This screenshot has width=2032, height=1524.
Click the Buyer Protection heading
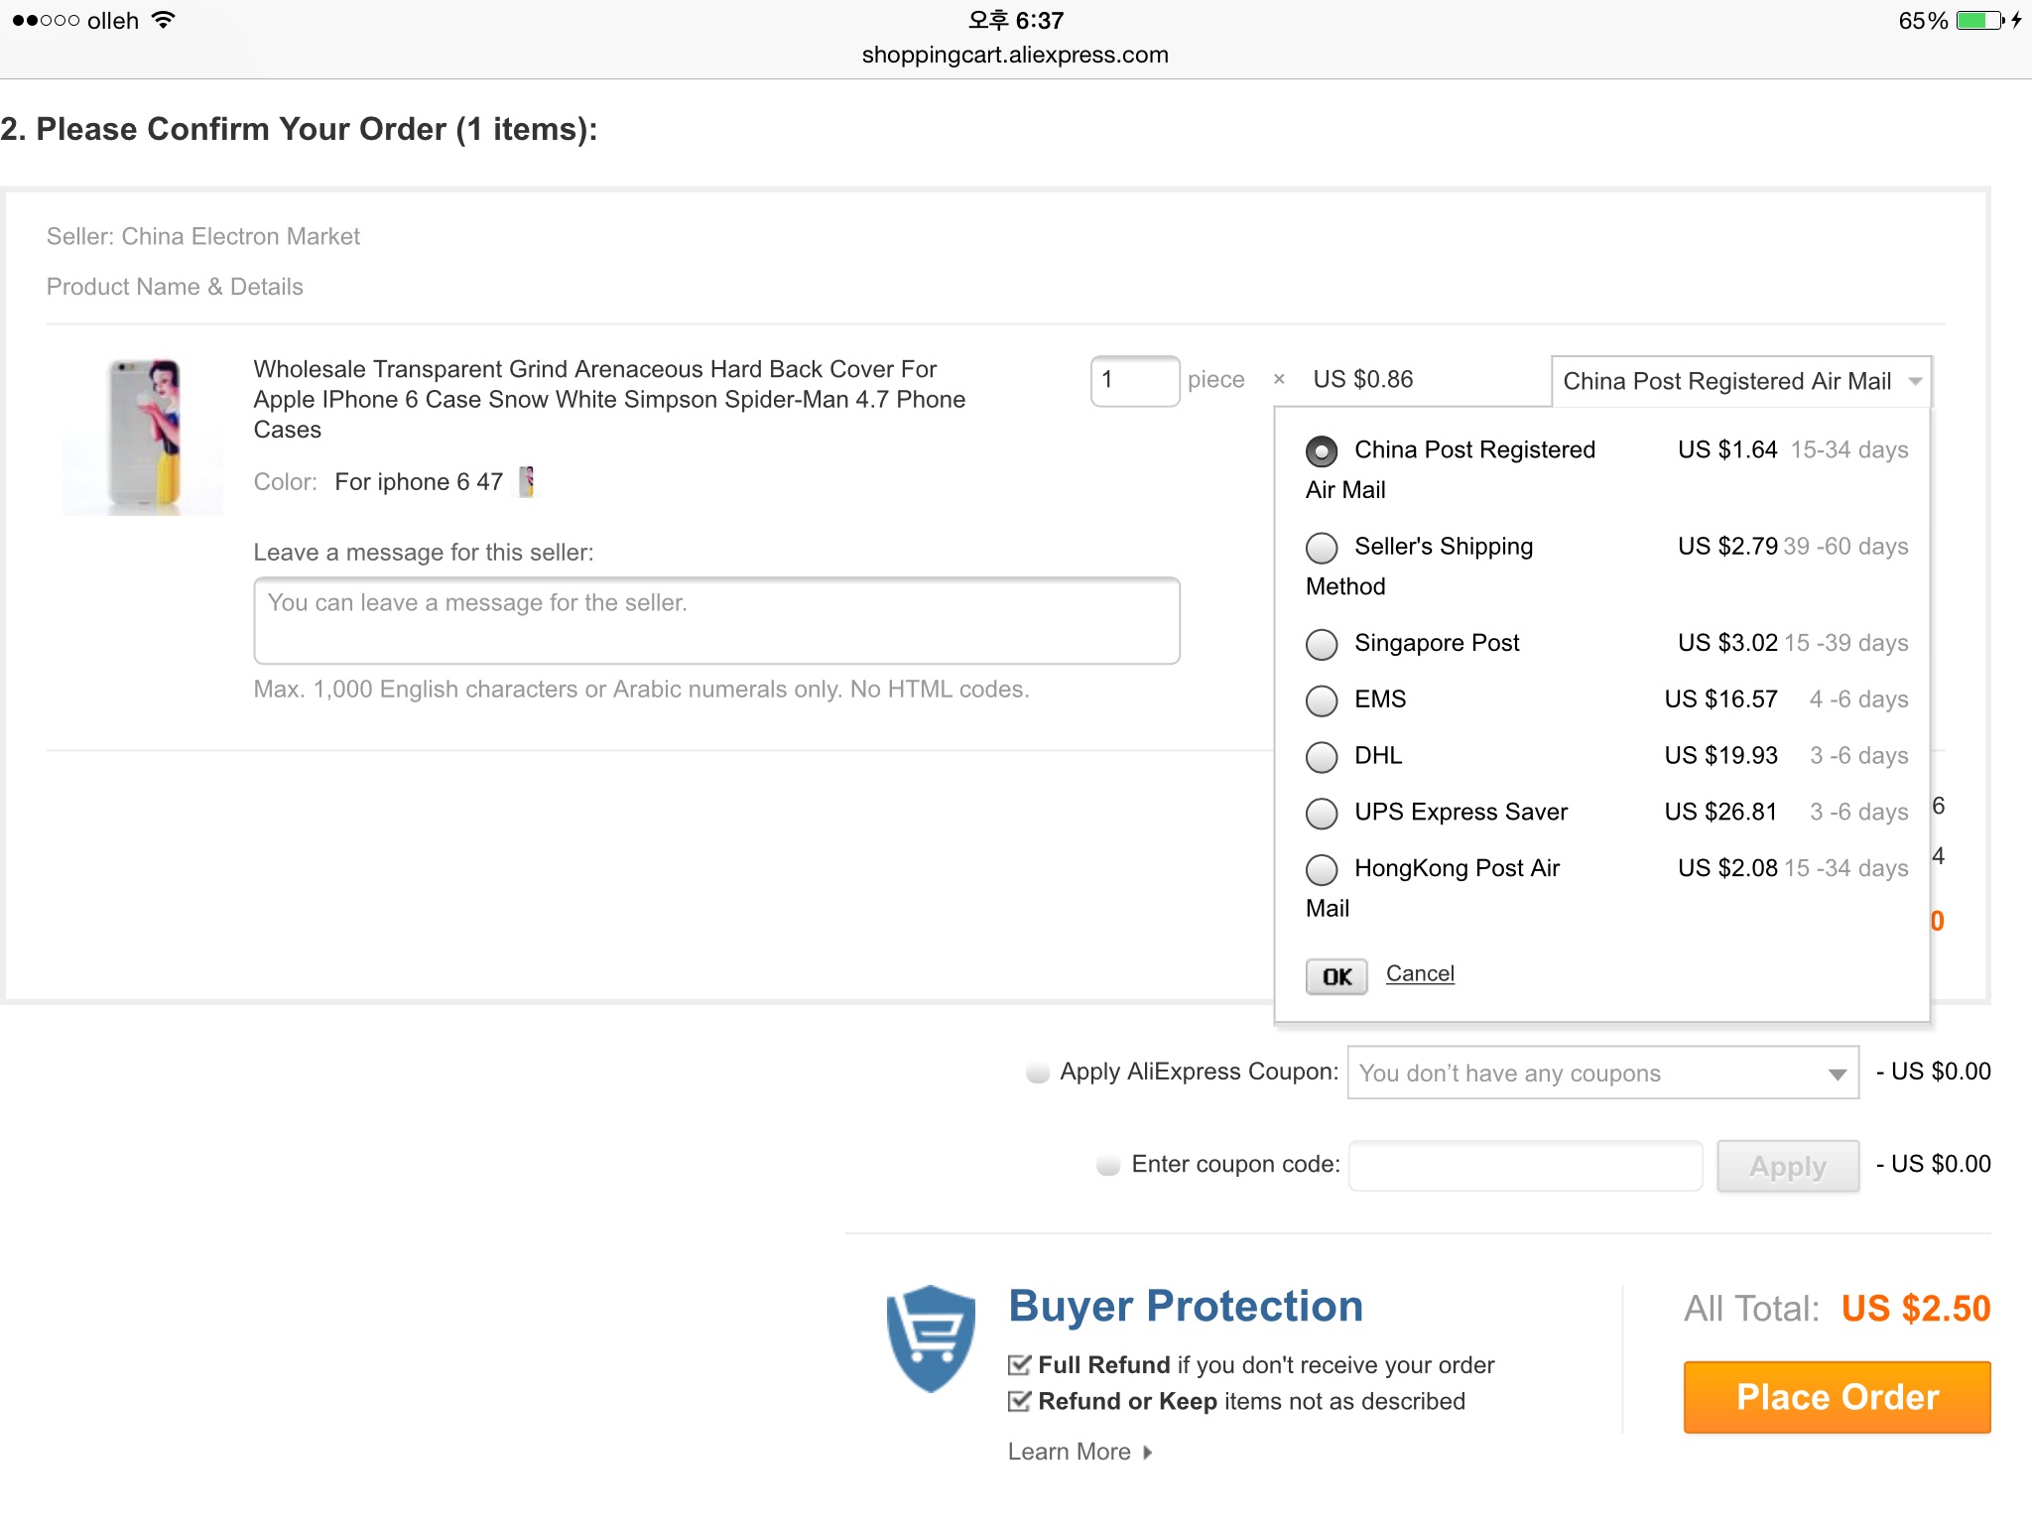tap(1186, 1306)
